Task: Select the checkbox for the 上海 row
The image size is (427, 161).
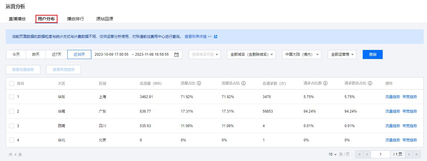Action: [x=12, y=97]
